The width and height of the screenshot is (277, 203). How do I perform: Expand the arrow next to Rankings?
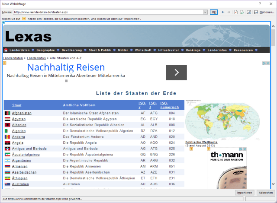(x=204, y=50)
